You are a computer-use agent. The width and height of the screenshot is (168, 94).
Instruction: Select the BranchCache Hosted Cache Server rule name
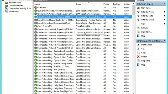[55, 20]
